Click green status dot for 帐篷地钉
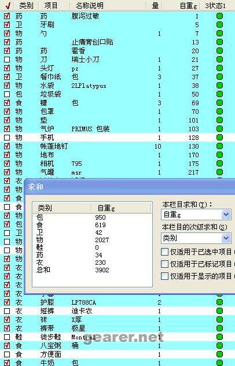Viewport: 235px width, 366px height. [219, 146]
